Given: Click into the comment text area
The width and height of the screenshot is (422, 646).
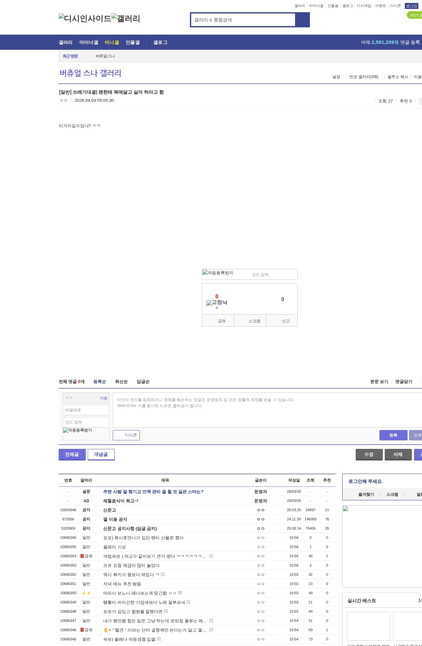Looking at the screenshot, I should pos(267,410).
